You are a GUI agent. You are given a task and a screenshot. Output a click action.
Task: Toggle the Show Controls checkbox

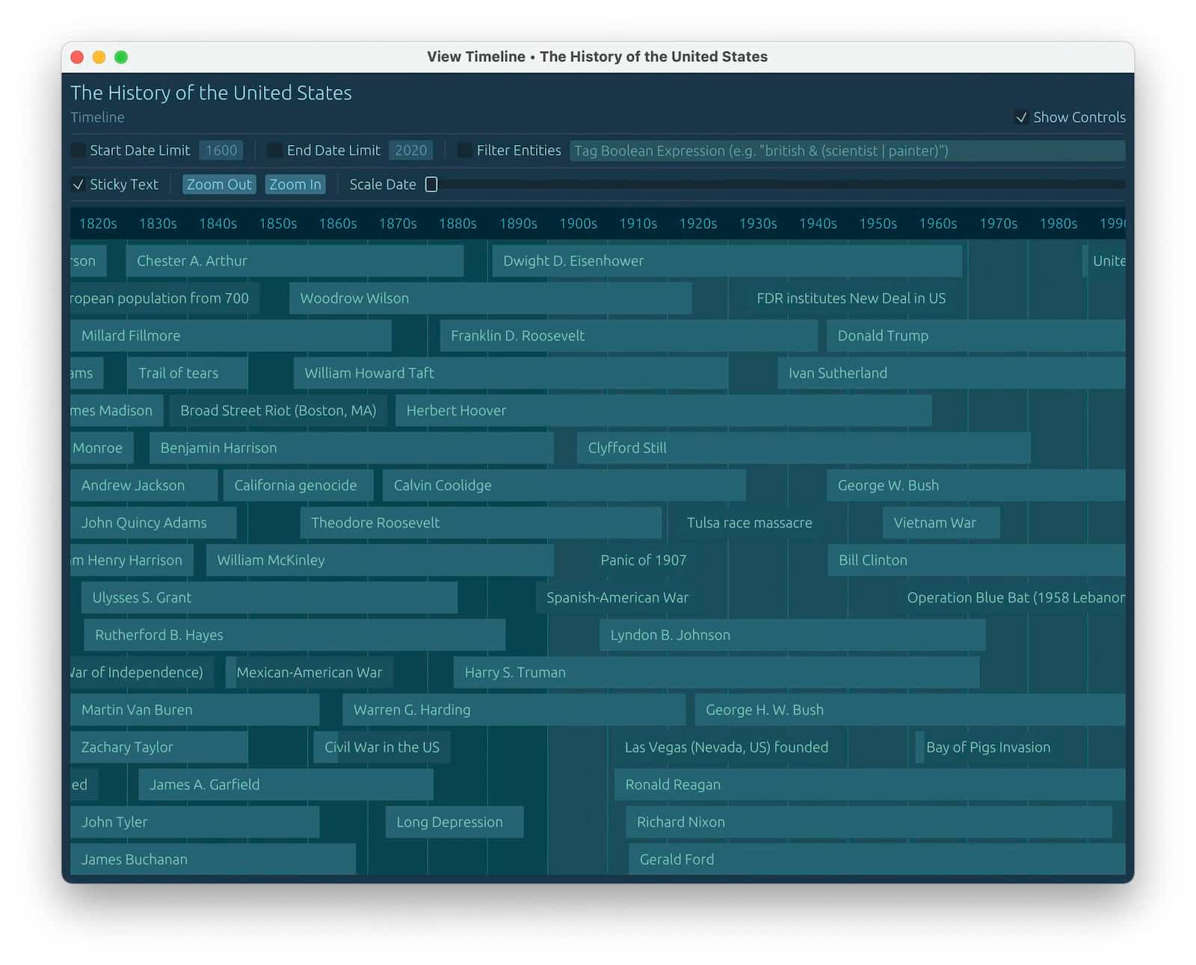(1020, 117)
